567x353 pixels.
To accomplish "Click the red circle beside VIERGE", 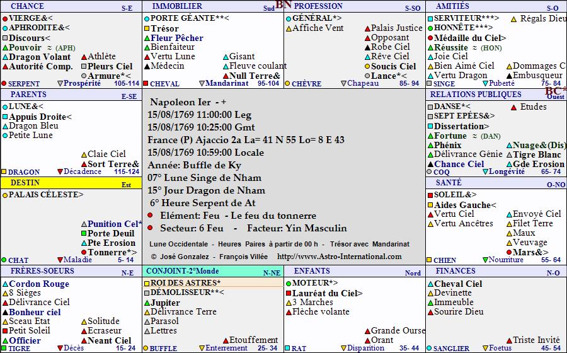I will click(x=5, y=19).
